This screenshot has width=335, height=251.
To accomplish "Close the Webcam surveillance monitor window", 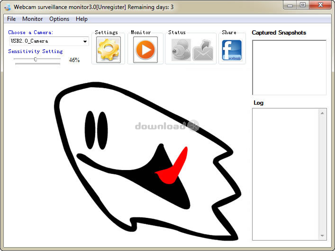I will (320, 5).
